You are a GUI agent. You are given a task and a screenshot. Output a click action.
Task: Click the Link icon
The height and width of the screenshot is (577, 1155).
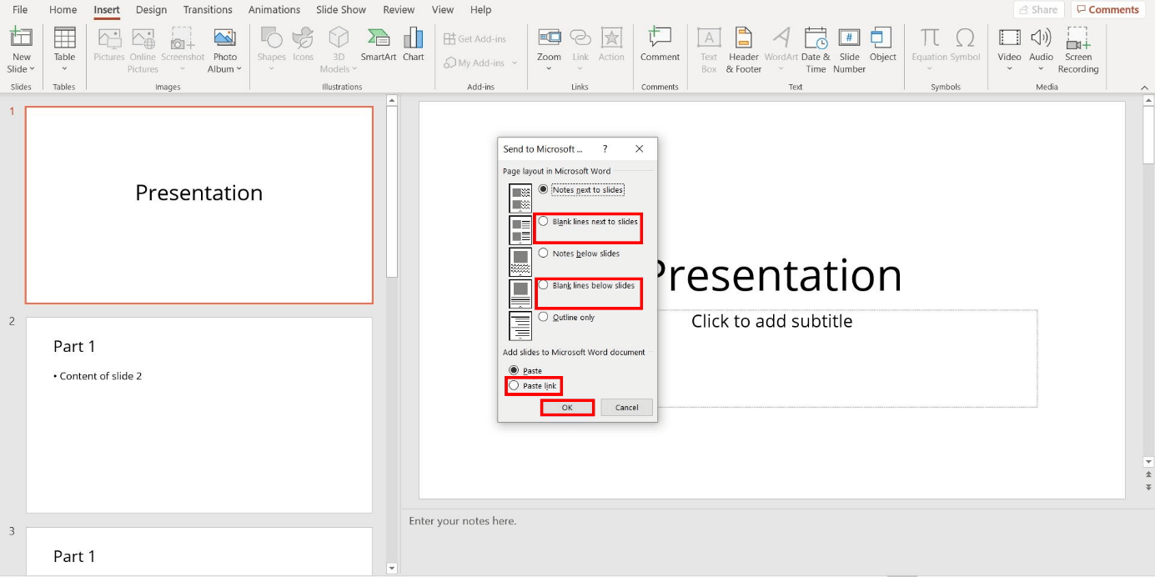[x=580, y=38]
